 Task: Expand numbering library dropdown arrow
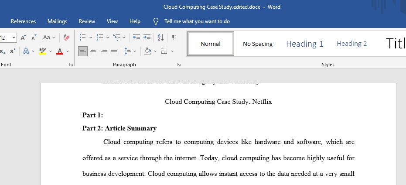pyautogui.click(x=108, y=38)
